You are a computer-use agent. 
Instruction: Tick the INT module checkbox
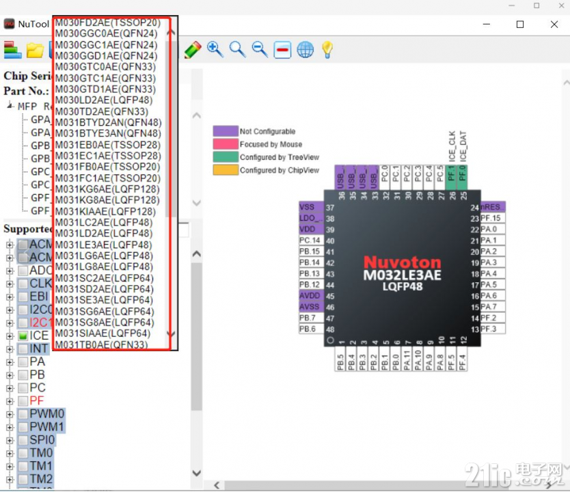[23, 348]
